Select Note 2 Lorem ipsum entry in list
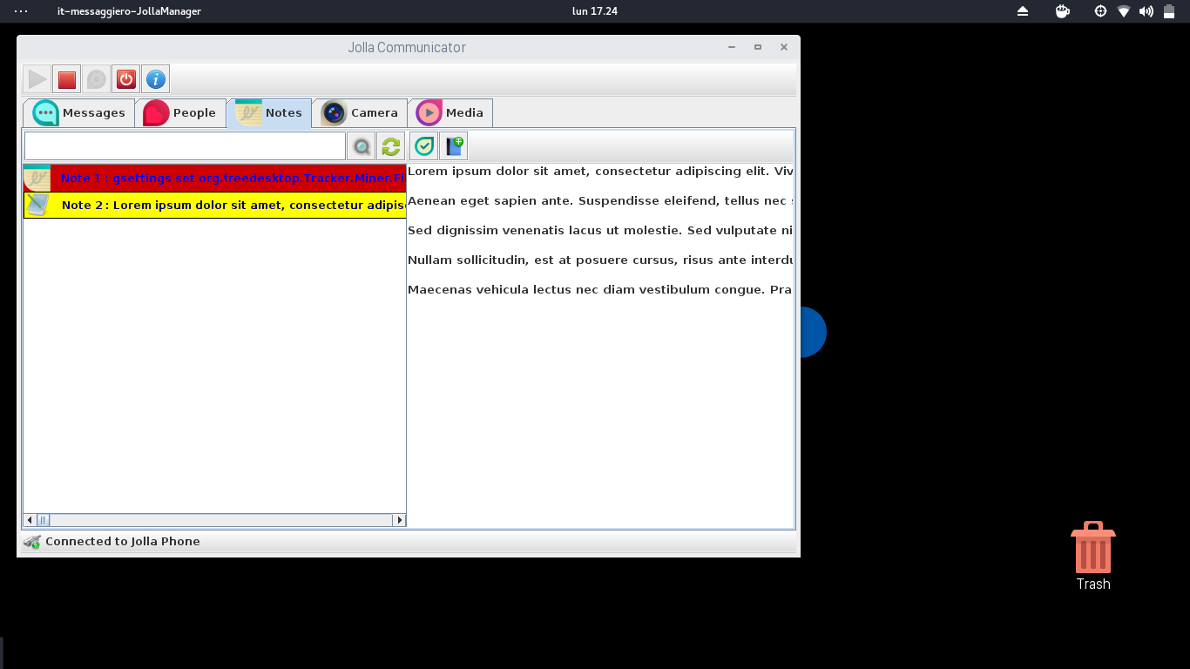This screenshot has width=1190, height=669. tap(215, 205)
